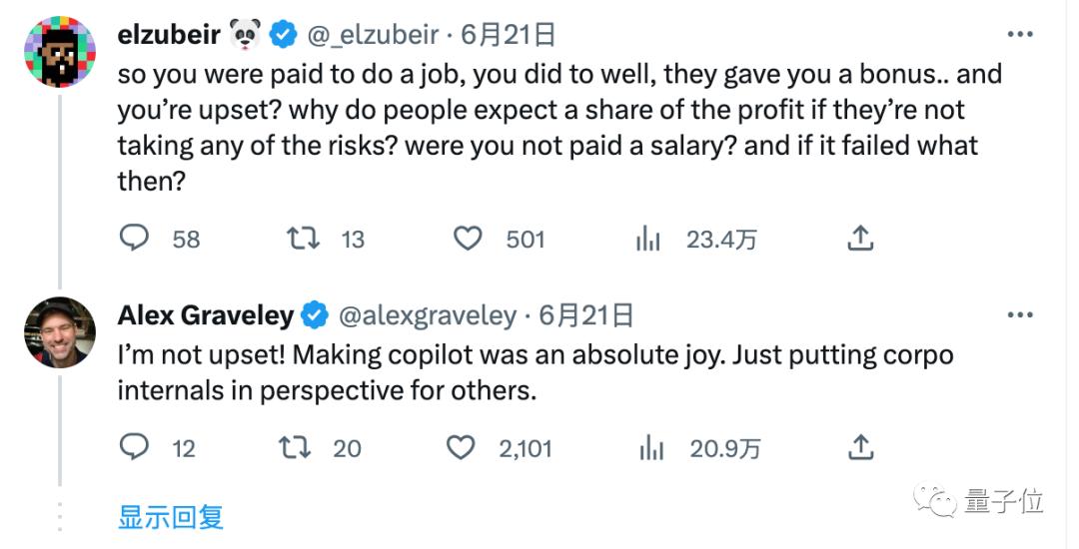The image size is (1079, 549).
Task: Share elzubeir's tweet
Action: click(860, 239)
